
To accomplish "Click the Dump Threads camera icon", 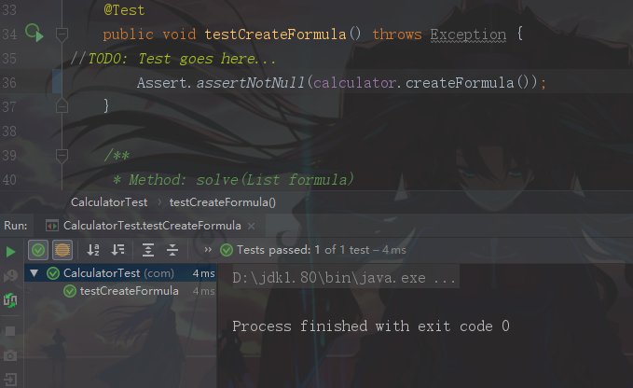I will coord(11,355).
